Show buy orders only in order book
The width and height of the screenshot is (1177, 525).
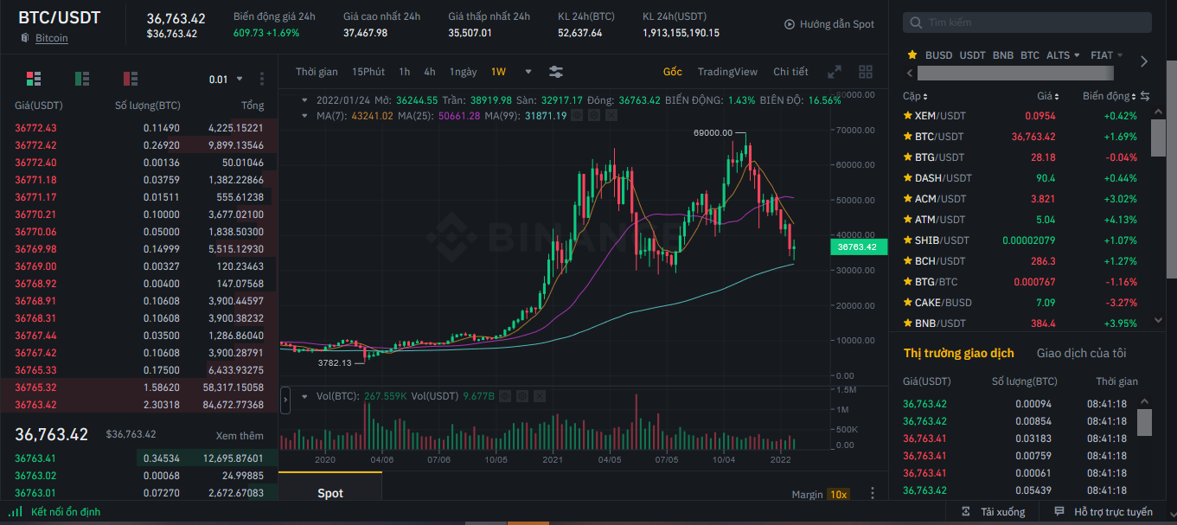(x=82, y=79)
